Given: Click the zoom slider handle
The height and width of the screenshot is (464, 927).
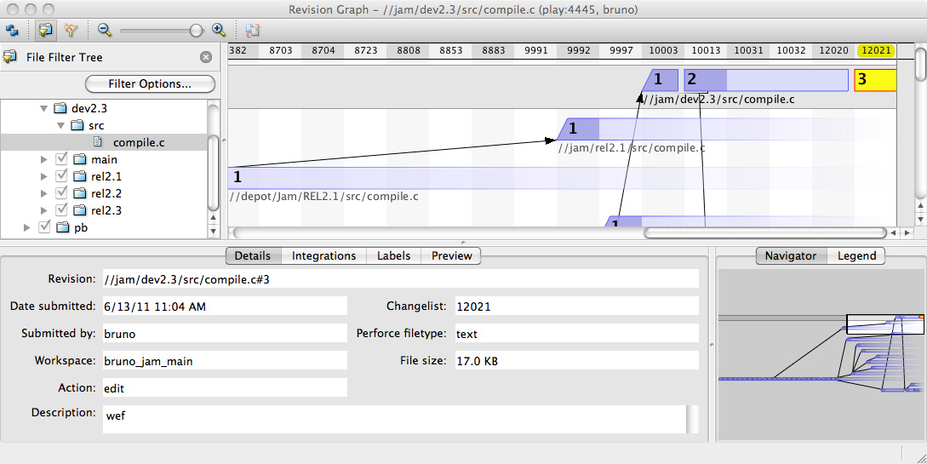Looking at the screenshot, I should pos(197,31).
